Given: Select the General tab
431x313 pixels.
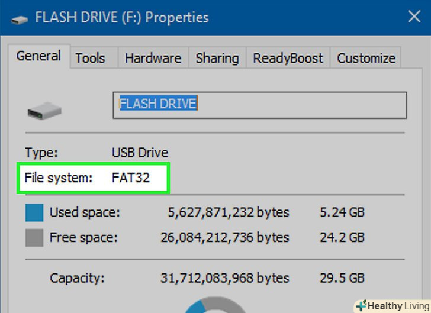Looking at the screenshot, I should pos(38,57).
